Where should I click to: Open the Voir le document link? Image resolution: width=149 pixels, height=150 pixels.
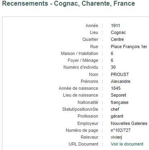pyautogui.click(x=127, y=144)
